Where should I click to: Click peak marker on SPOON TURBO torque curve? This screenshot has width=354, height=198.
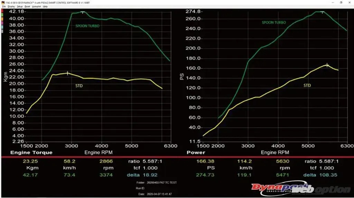[x=83, y=12]
